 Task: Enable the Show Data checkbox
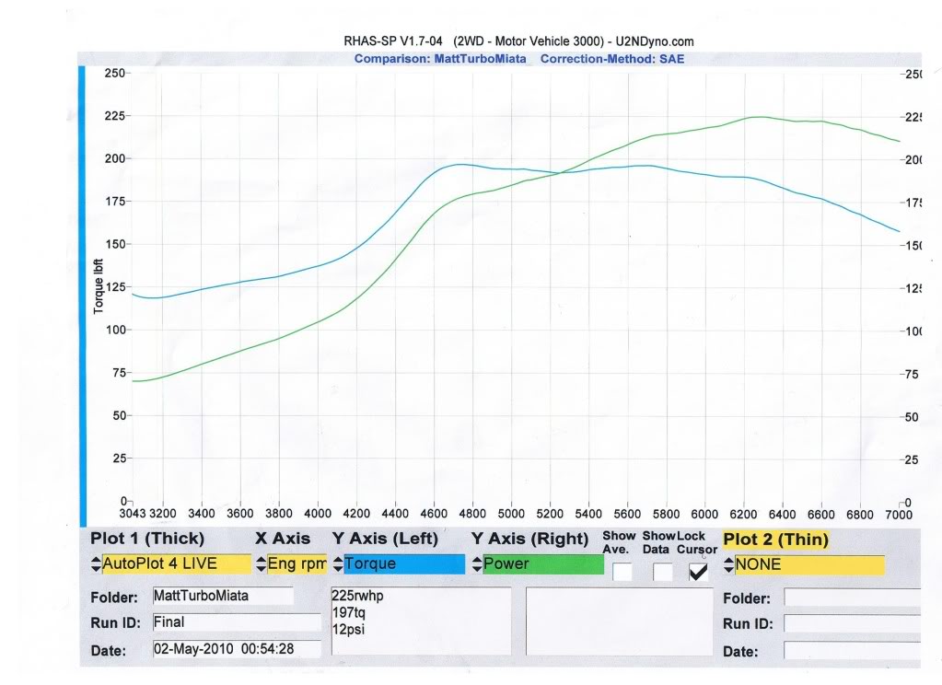coord(663,572)
